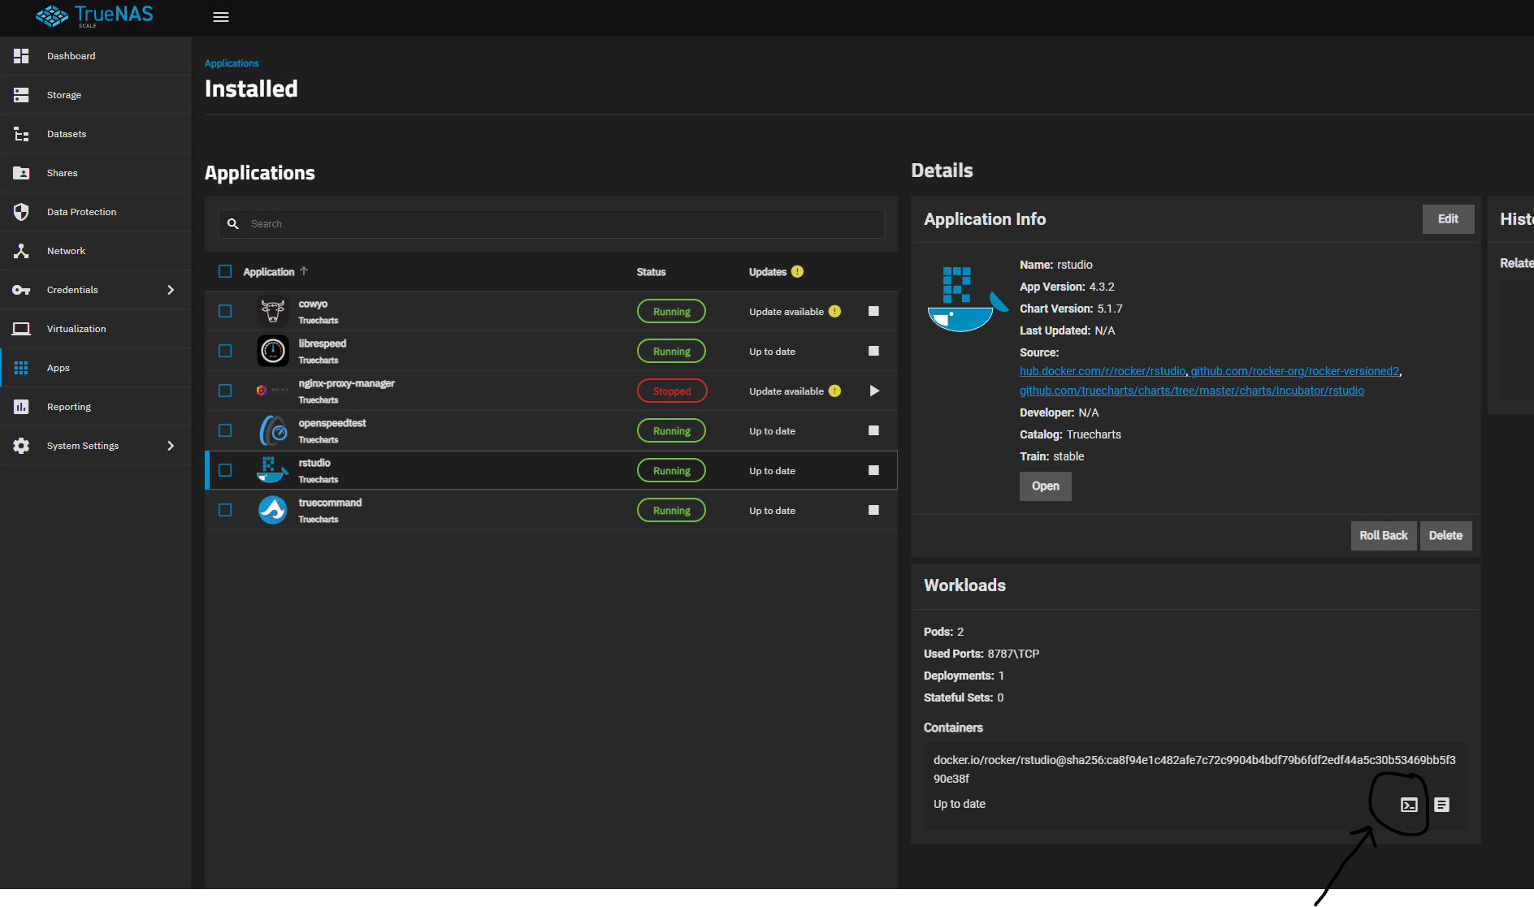Navigate to Shares
The width and height of the screenshot is (1534, 907).
tap(96, 173)
